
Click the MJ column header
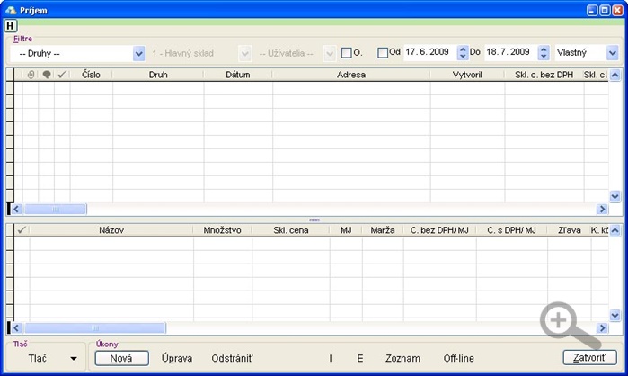[x=346, y=230]
